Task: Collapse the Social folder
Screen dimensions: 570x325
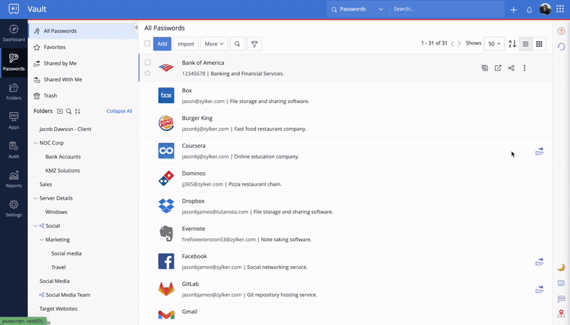Action: [36, 225]
